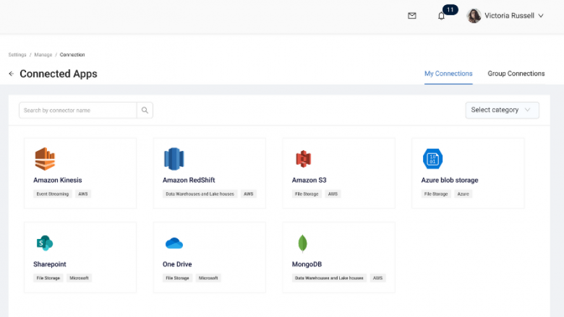The image size is (564, 317).
Task: Click the Amazon RedShift logo icon
Action: point(173,158)
